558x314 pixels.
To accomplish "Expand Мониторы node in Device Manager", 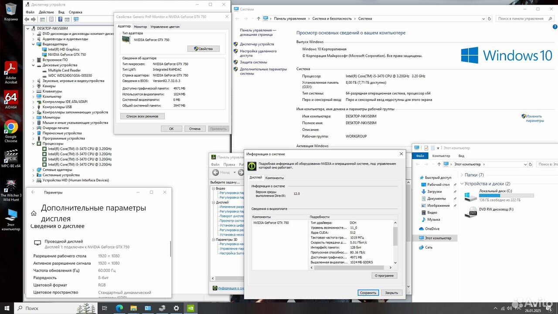I will point(34,117).
